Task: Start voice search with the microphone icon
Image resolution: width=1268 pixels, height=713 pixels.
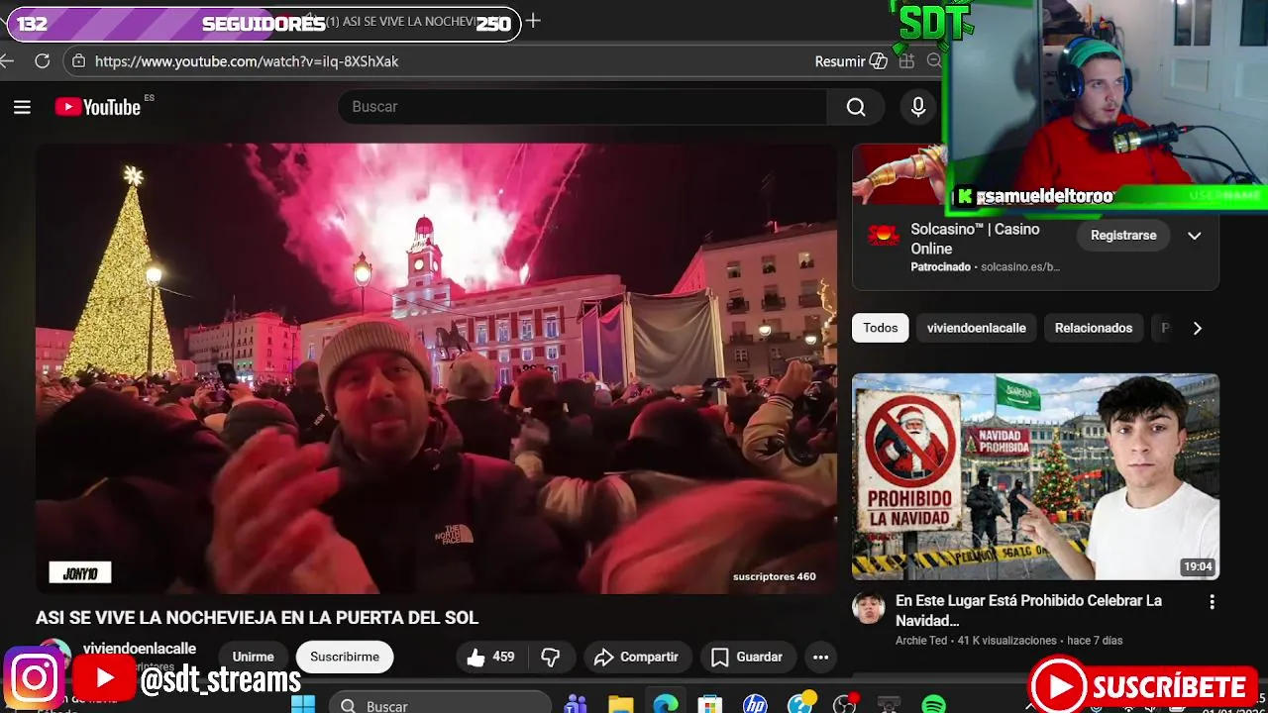Action: pos(918,107)
